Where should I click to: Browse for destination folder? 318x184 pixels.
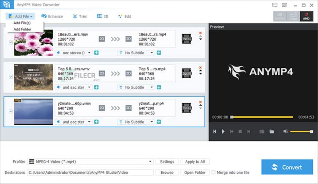coord(167,173)
